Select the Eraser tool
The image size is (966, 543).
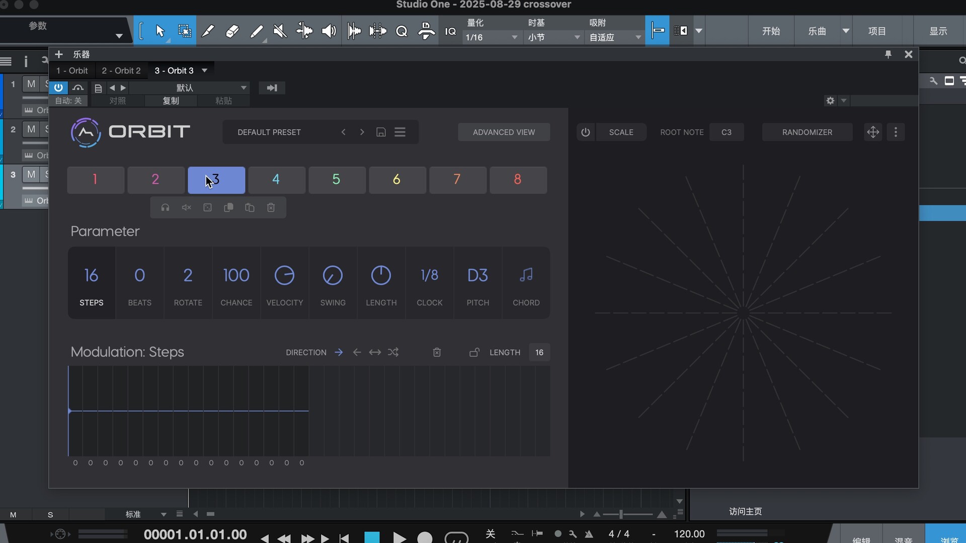[232, 31]
